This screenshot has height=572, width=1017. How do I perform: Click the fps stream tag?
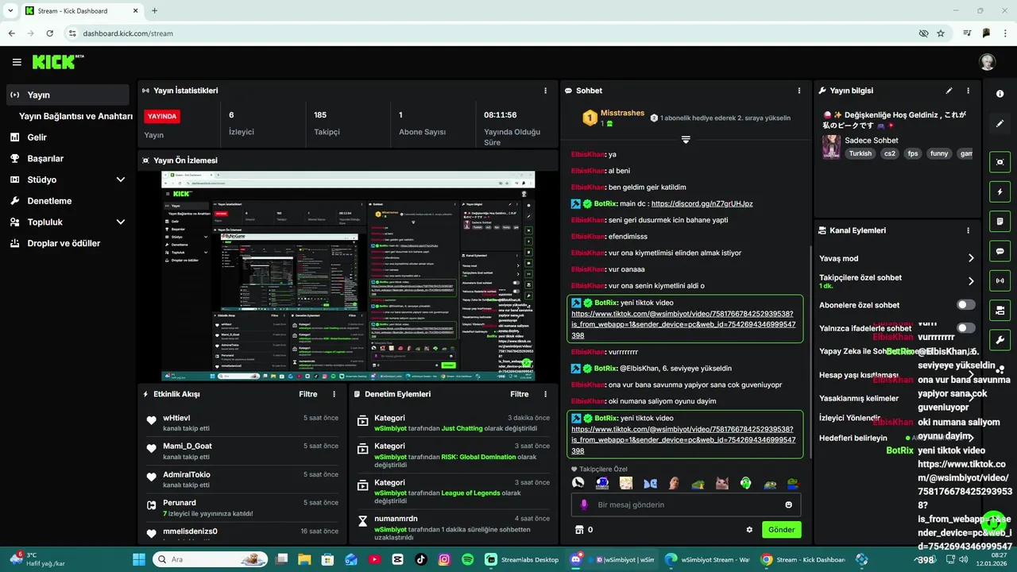pos(913,153)
